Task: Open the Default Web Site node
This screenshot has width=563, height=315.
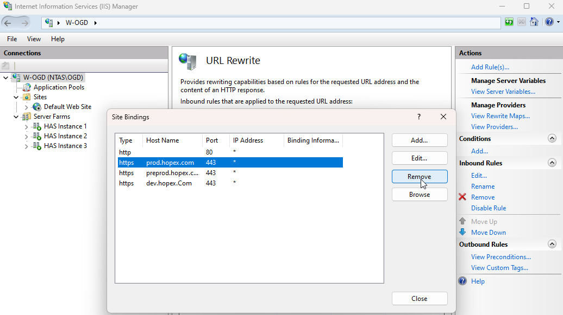Action: (x=66, y=106)
